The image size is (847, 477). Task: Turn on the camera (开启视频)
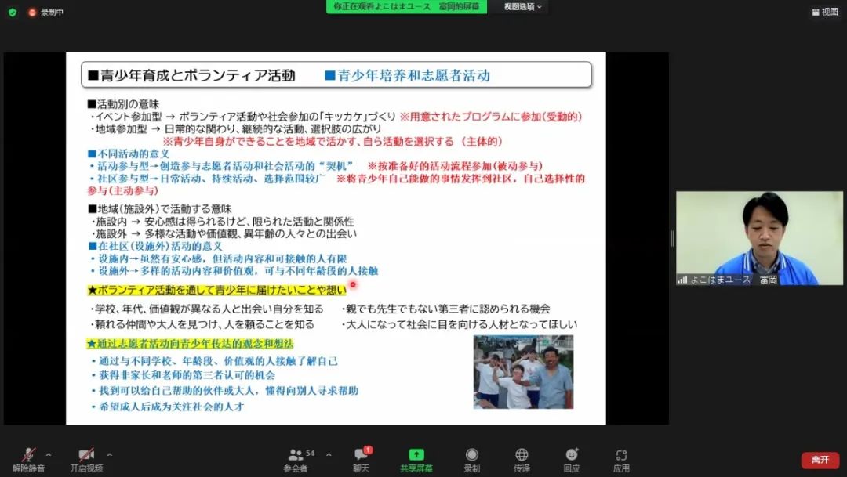point(86,457)
